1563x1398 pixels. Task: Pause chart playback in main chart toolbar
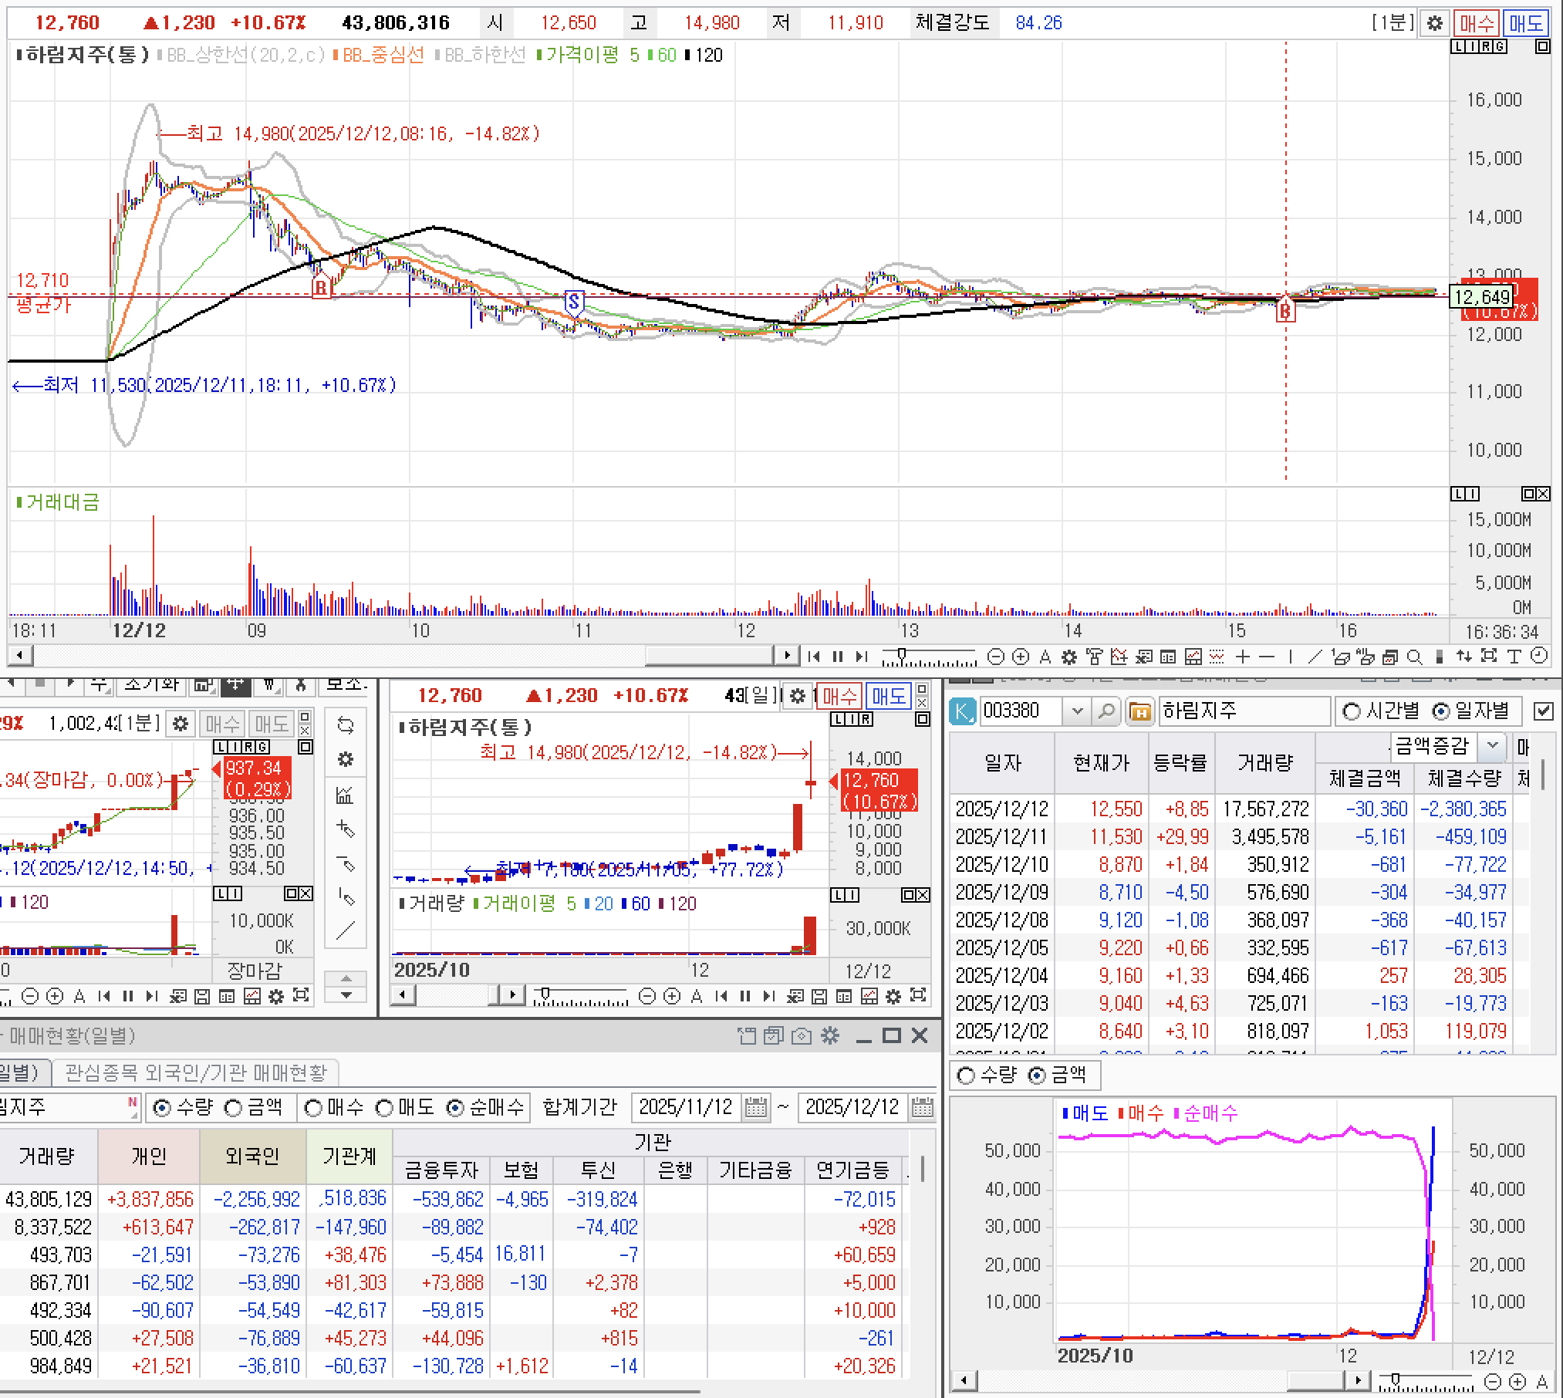(838, 657)
